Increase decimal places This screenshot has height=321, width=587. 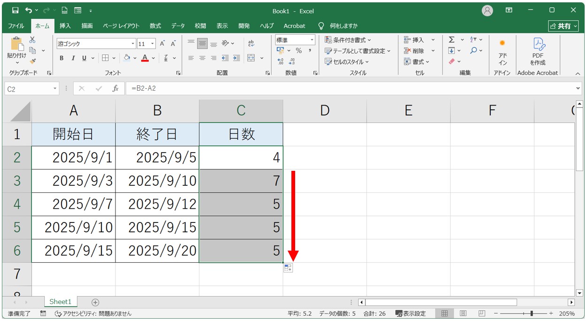[281, 61]
